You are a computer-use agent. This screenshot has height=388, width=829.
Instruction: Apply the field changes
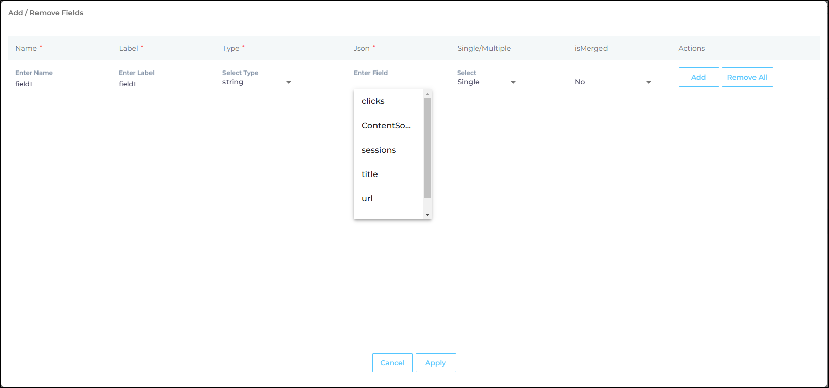point(435,363)
